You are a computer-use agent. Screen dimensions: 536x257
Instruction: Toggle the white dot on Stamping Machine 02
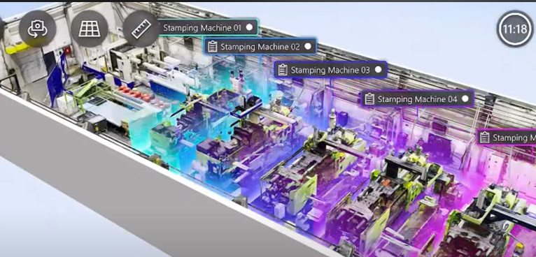(308, 46)
